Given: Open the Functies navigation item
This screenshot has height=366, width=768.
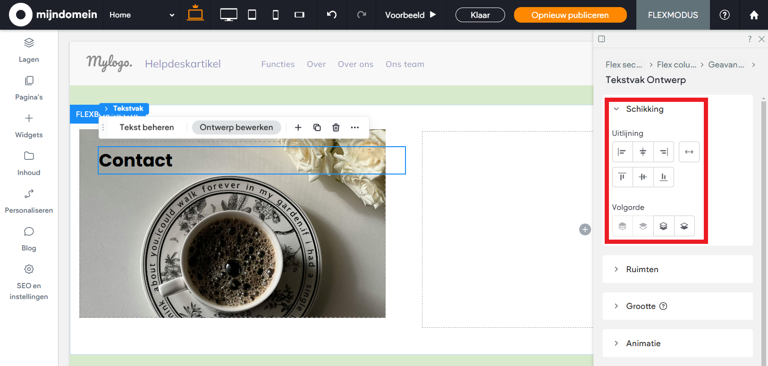Looking at the screenshot, I should [278, 64].
